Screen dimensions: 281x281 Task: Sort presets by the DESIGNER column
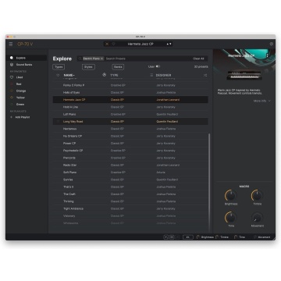(x=163, y=75)
